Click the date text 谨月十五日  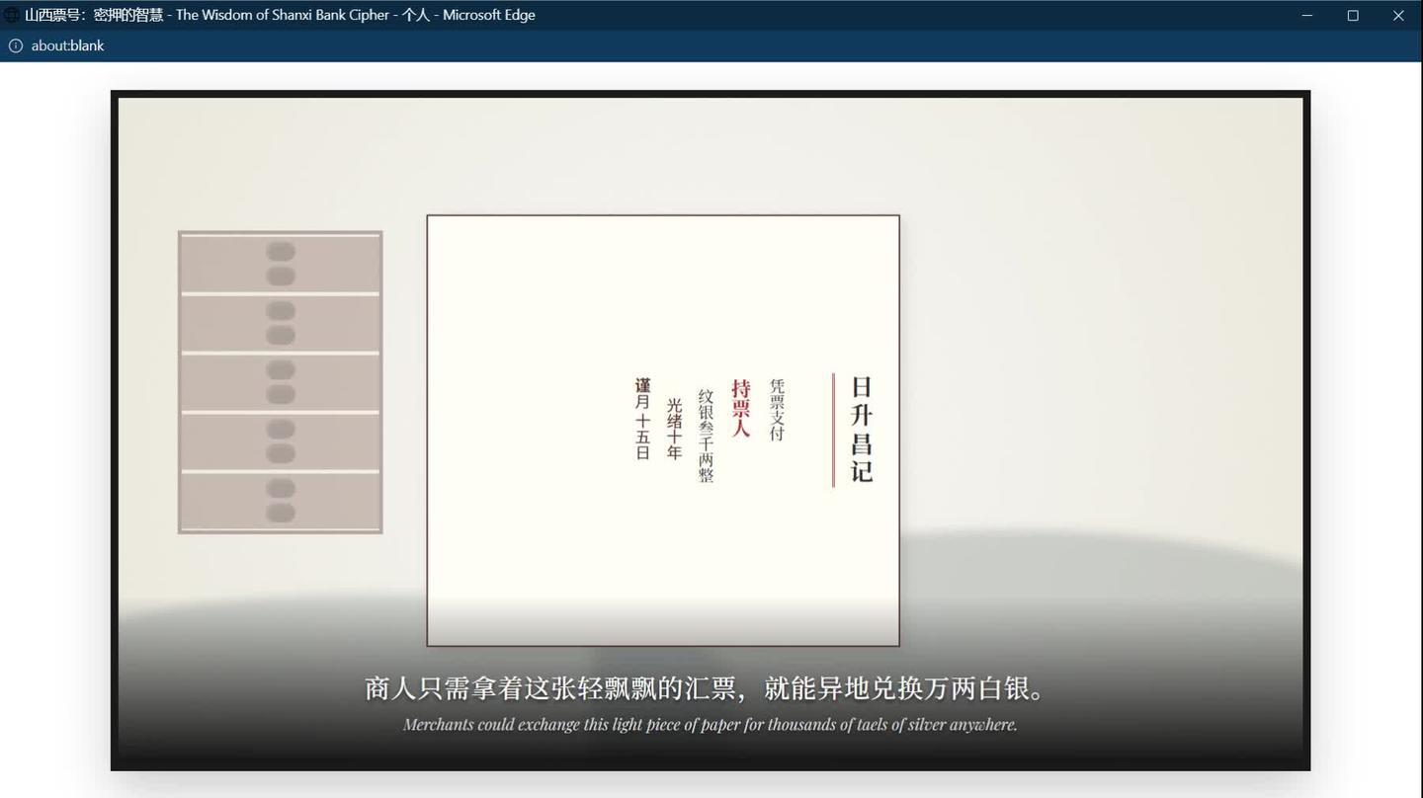[x=643, y=419]
